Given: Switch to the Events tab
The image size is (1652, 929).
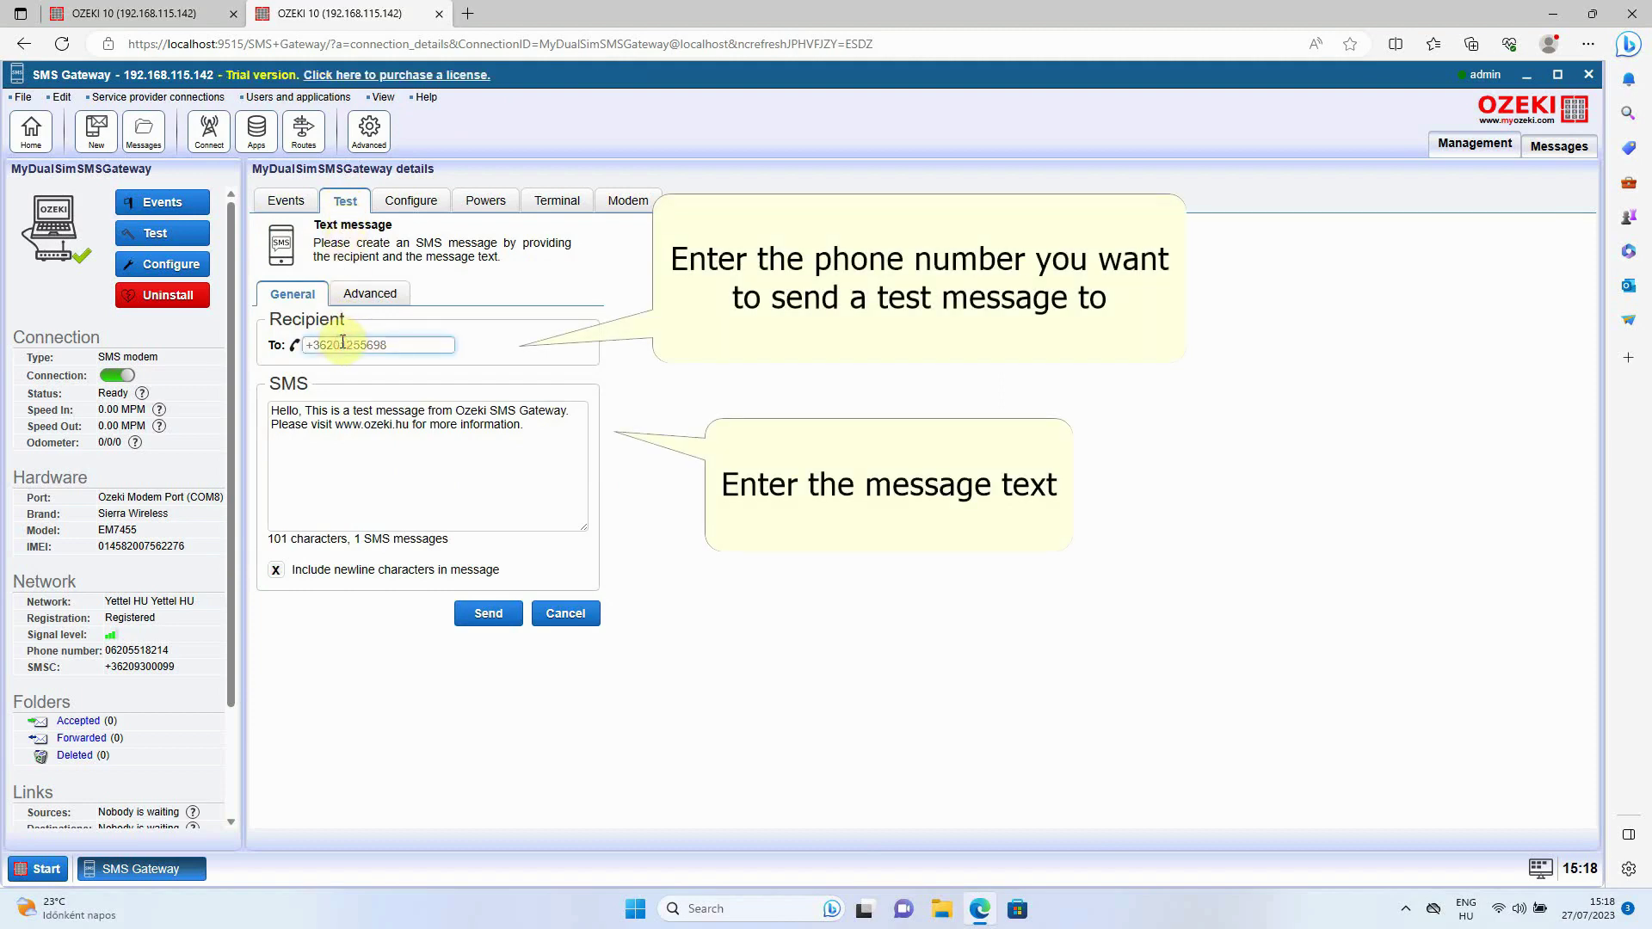Looking at the screenshot, I should pos(286,200).
